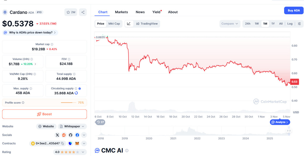Expand more Socials links chevron
This screenshot has height=156, width=304.
84,135
